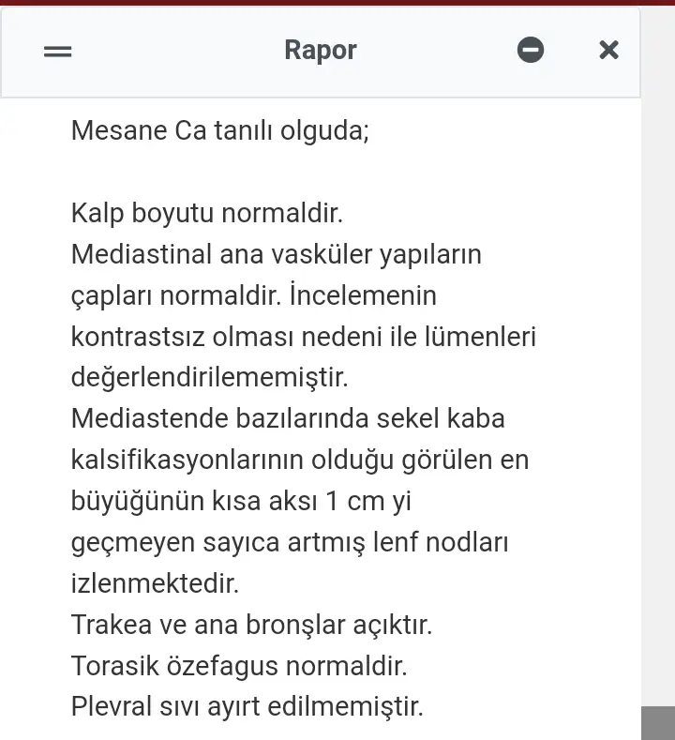Click the line 'Mesane Ca tanılı olguda;'
Viewport: 675px width, 740px height.
[220, 130]
